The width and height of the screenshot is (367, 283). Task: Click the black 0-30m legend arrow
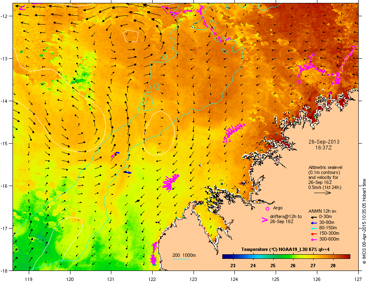pos(313,217)
